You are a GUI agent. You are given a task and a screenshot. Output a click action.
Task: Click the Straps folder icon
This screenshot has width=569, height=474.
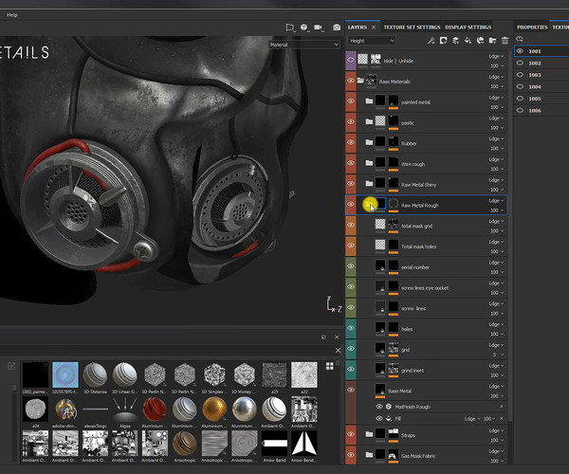369,434
